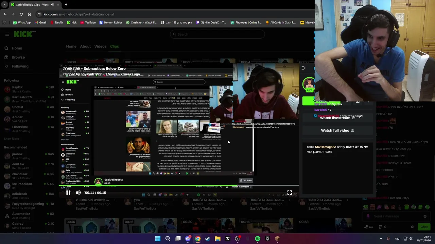Open PsyQR channel in Following list
Screen dimensions: 435x244
pos(29,89)
